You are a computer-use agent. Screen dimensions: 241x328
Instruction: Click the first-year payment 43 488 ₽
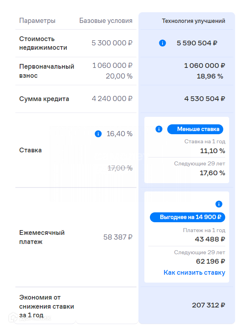click(210, 239)
